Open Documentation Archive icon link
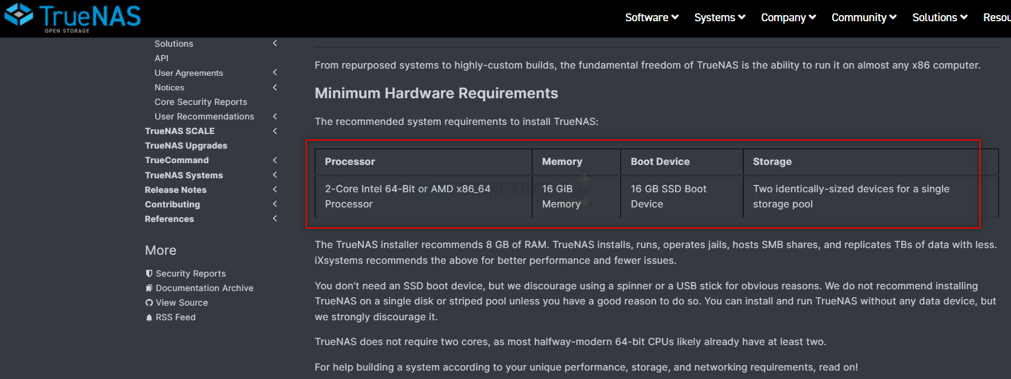The height and width of the screenshot is (379, 1011). (x=149, y=288)
